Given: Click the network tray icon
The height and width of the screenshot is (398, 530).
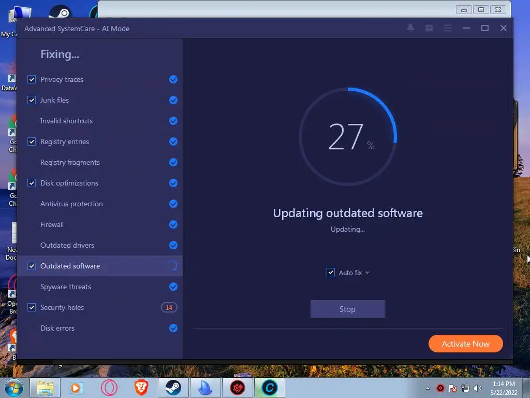Looking at the screenshot, I should pyautogui.click(x=465, y=388).
